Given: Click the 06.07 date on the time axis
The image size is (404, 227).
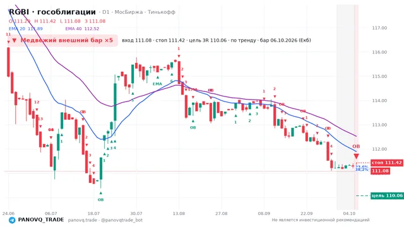Looking at the screenshot, I should click(50, 213).
